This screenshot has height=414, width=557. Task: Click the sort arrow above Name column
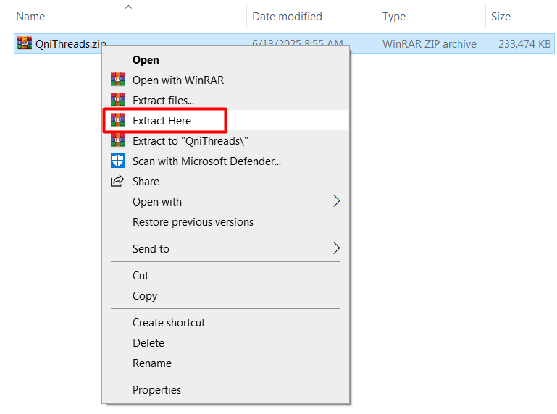click(x=129, y=7)
